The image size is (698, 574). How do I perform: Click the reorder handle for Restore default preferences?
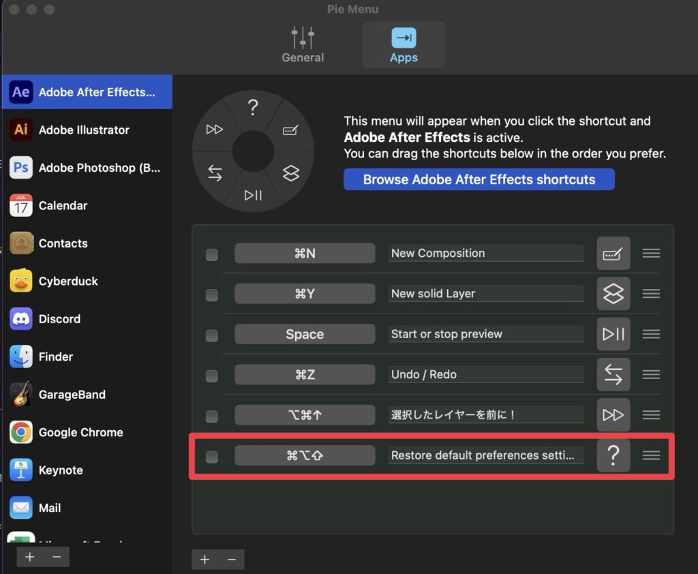pyautogui.click(x=651, y=455)
